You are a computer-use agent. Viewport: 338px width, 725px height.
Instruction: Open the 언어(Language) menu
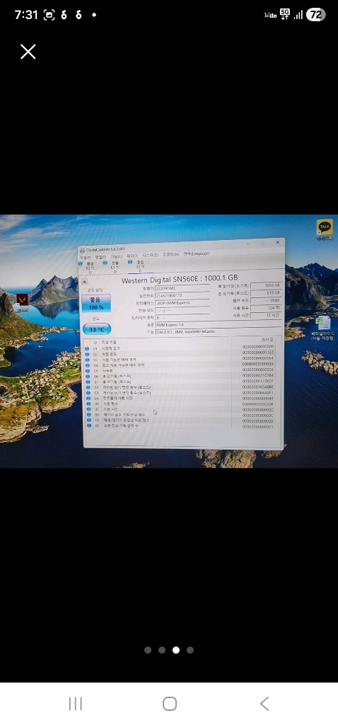pyautogui.click(x=197, y=254)
